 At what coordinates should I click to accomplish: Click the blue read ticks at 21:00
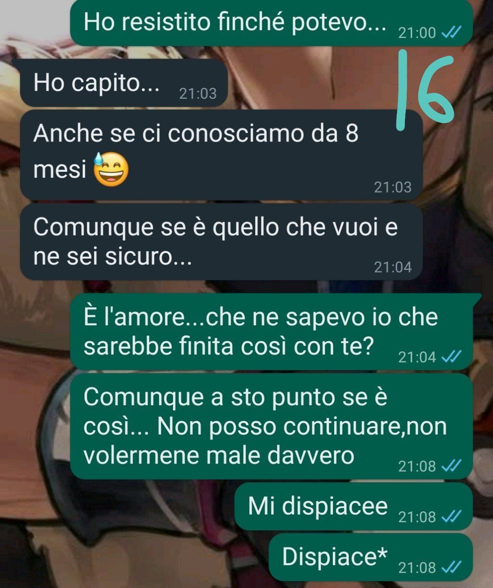coord(451,33)
